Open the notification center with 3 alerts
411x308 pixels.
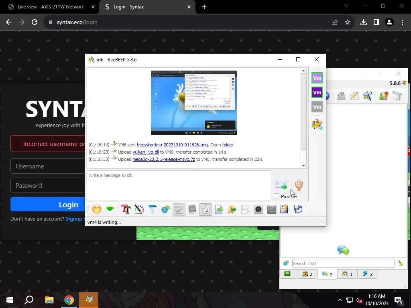pos(399,300)
